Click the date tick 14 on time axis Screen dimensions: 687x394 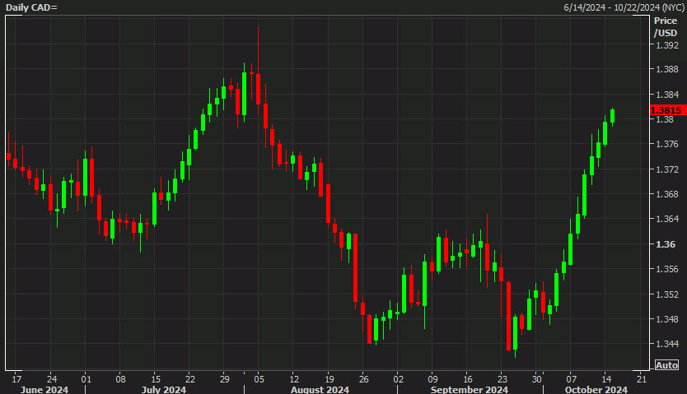tap(606, 379)
